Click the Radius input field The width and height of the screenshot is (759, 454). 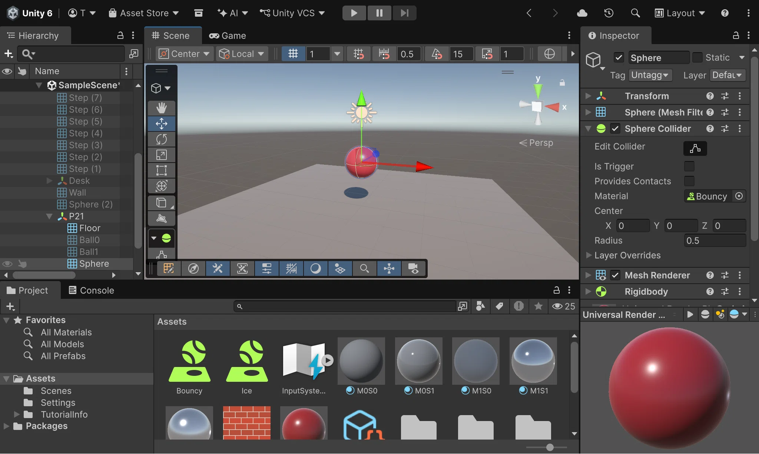[x=715, y=241]
